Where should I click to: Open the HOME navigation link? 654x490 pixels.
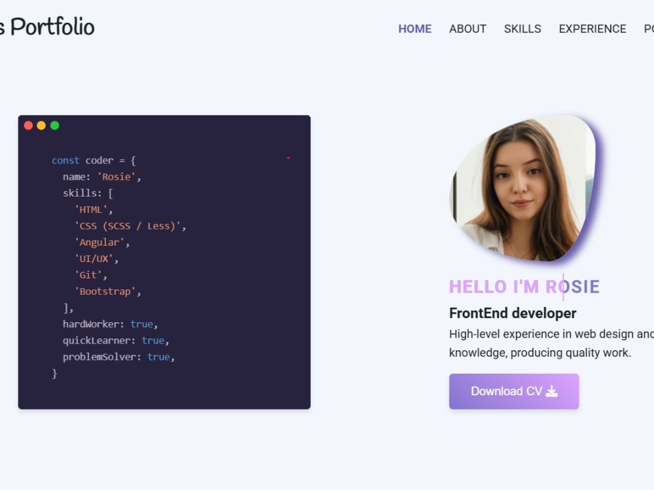coord(415,29)
